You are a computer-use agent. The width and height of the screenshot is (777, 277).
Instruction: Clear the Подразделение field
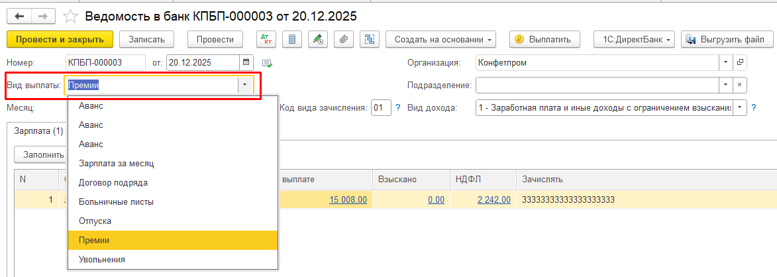coord(740,85)
